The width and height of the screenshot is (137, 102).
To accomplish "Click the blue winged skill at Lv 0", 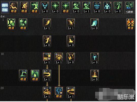I will tap(45, 7).
